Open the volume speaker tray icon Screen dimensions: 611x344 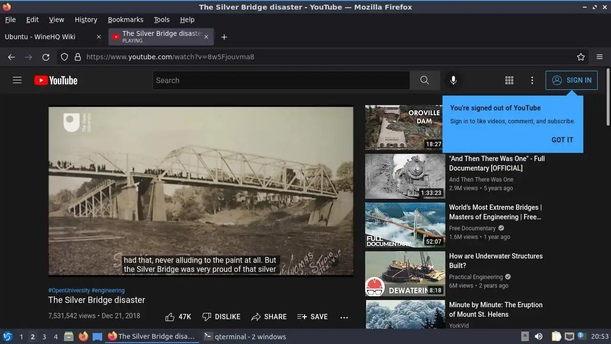point(538,336)
